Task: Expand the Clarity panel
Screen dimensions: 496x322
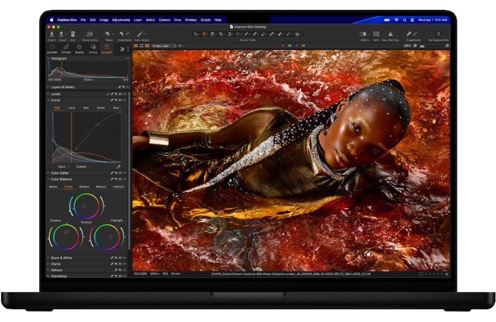Action: tap(48, 264)
